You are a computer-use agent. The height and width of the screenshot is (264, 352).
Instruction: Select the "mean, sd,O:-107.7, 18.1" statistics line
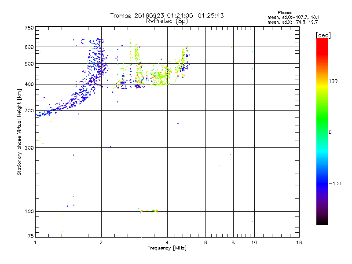point(293,17)
